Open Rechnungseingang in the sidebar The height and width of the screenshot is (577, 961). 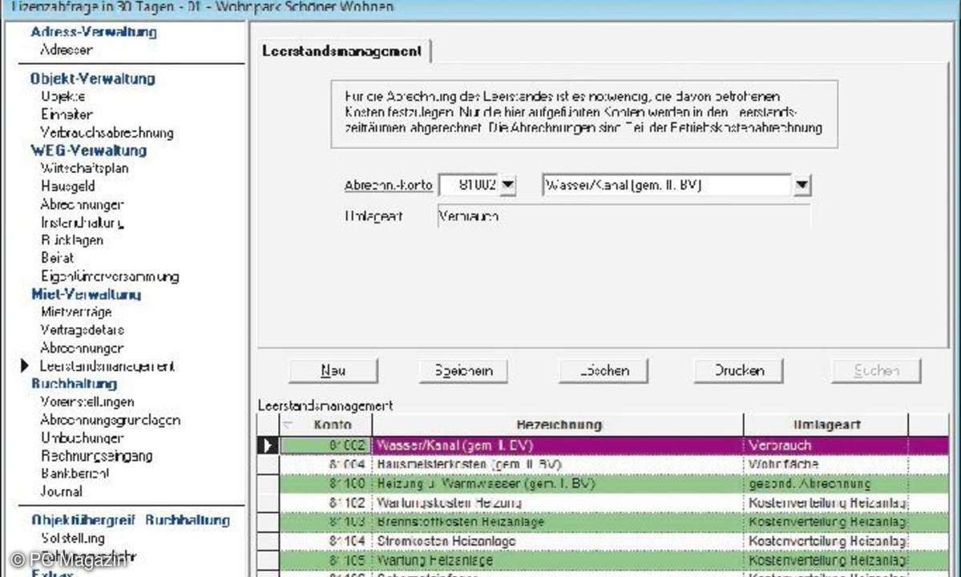(x=96, y=456)
